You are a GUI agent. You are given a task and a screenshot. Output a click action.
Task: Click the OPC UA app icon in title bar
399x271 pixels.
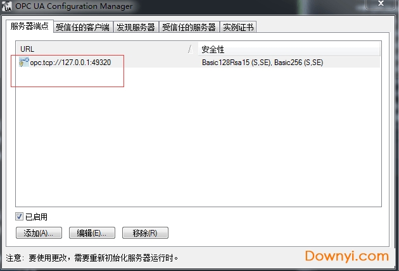point(7,6)
